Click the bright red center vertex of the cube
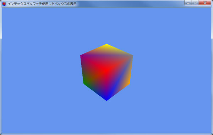The height and width of the screenshot is (135, 213). point(107,70)
